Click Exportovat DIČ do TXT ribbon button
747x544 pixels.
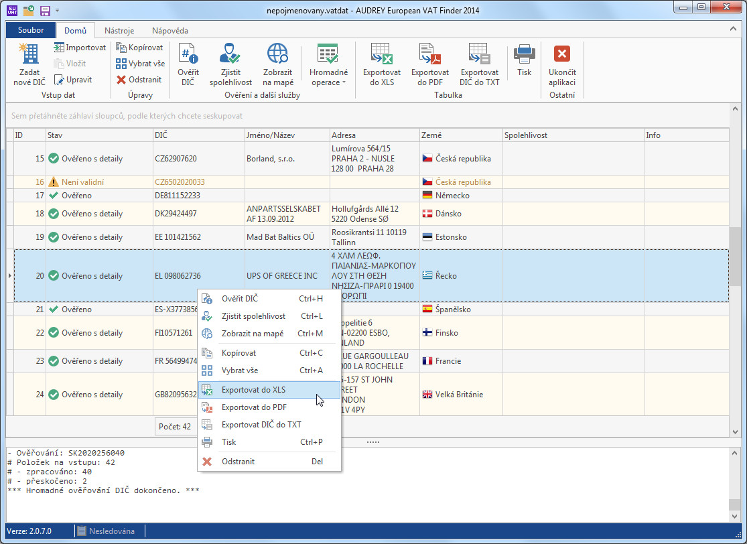479,65
